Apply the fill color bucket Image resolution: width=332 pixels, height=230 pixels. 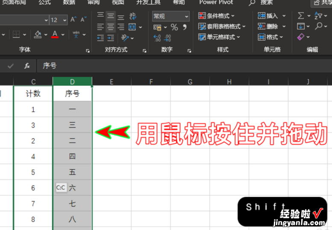coord(38,35)
